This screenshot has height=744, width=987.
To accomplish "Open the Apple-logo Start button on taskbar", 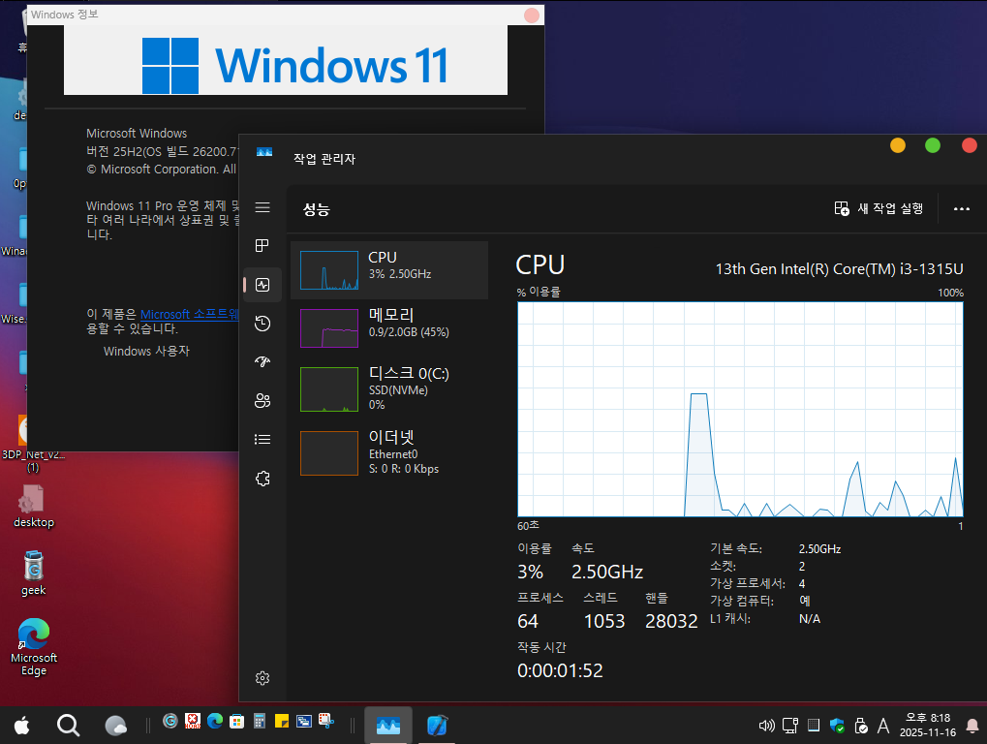I will [22, 726].
